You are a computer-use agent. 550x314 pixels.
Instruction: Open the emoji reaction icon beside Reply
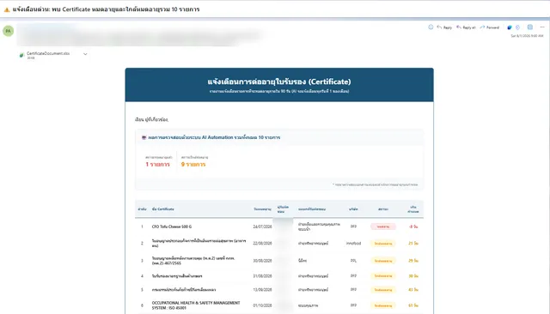pos(431,27)
